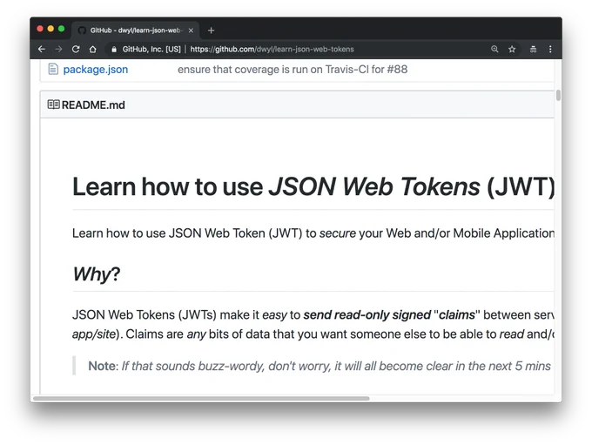592x445 pixels.
Task: Click the incognito extension icon in toolbar
Action: (x=533, y=49)
